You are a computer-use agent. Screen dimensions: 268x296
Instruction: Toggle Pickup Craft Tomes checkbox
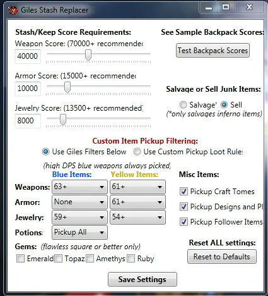184,192
